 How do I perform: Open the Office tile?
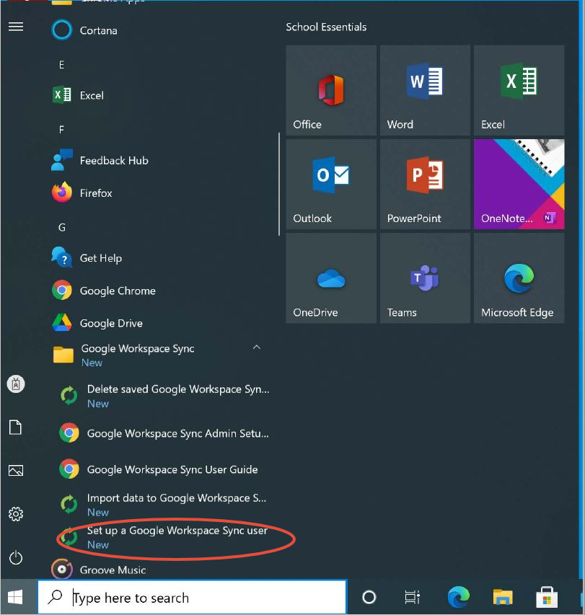tap(331, 90)
